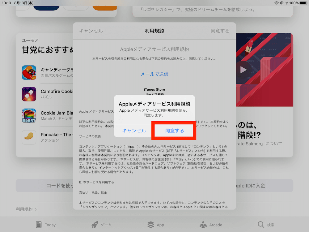
Task: Tap the Candy Crush app icon
Action: tap(29, 73)
